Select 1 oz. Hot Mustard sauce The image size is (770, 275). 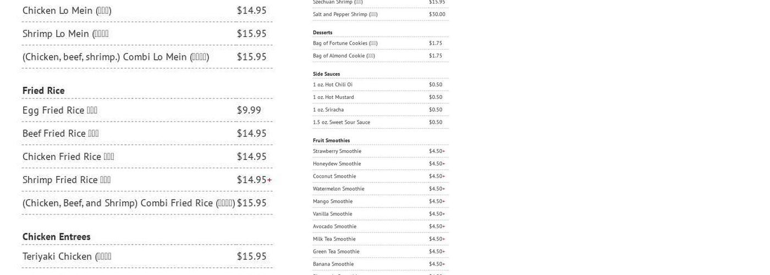[333, 97]
